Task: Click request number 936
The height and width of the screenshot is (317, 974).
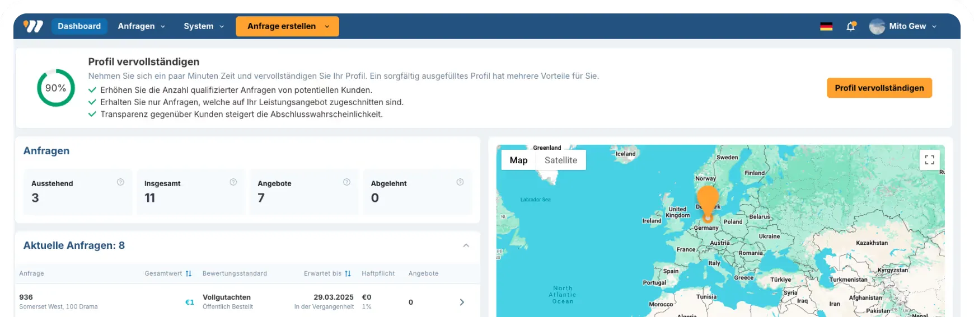Action: point(26,297)
